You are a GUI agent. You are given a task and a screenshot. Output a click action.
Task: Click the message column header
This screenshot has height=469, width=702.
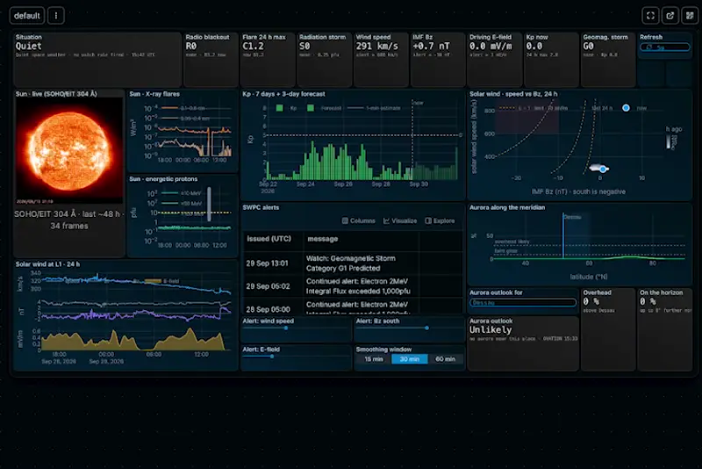coord(322,239)
